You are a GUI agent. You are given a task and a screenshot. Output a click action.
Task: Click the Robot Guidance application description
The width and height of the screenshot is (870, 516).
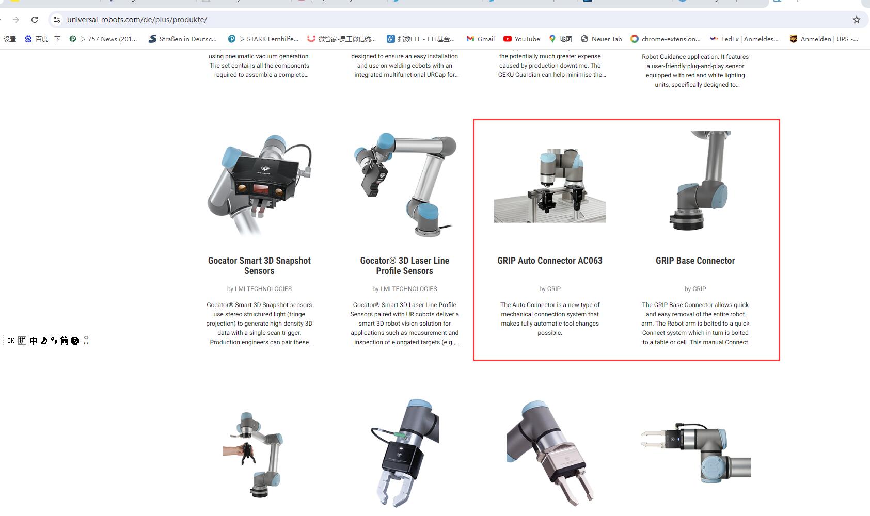pyautogui.click(x=695, y=71)
